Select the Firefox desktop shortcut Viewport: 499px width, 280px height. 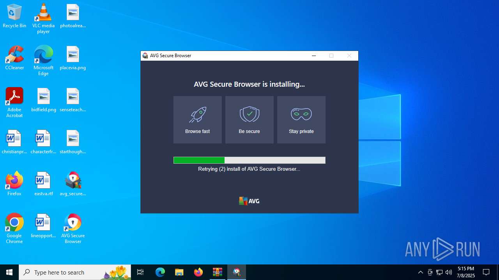point(14,184)
